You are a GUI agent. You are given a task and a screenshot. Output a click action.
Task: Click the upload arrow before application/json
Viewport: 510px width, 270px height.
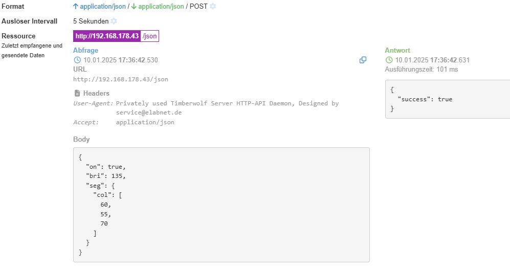point(76,6)
